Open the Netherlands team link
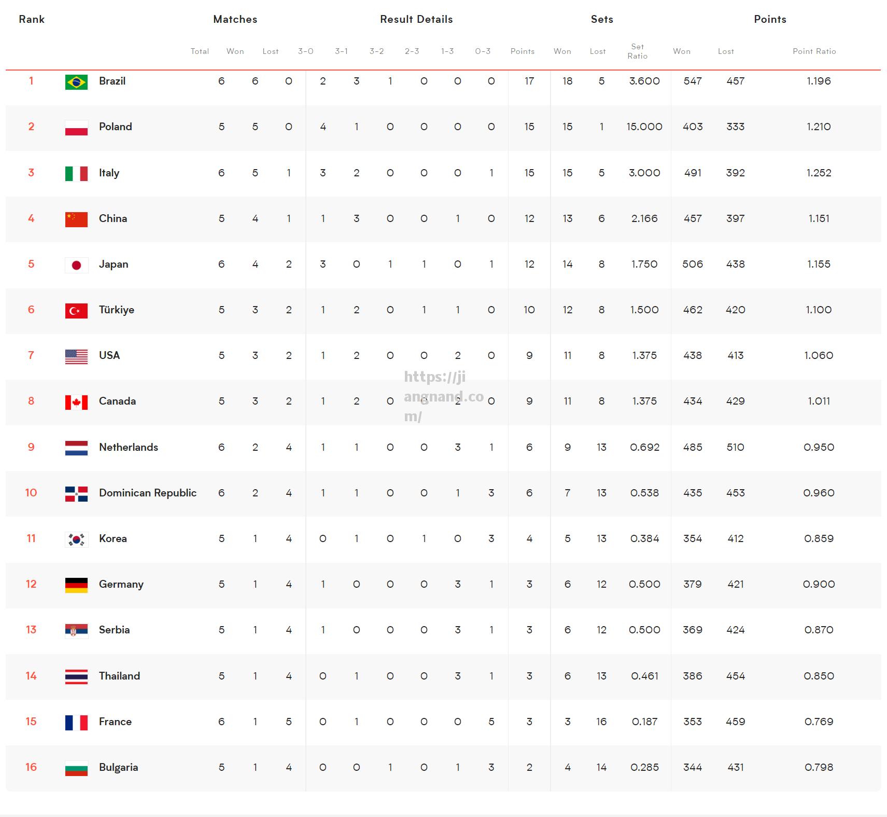The image size is (887, 817). click(129, 447)
